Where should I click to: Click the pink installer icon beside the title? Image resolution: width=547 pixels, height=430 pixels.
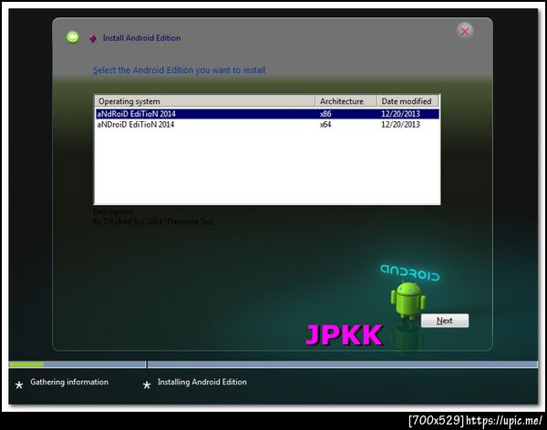tap(92, 38)
